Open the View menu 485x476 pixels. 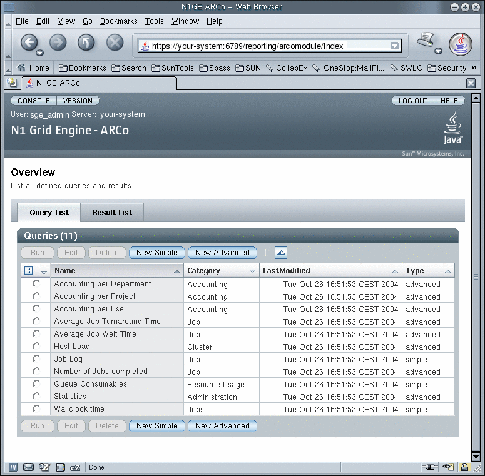tap(66, 21)
